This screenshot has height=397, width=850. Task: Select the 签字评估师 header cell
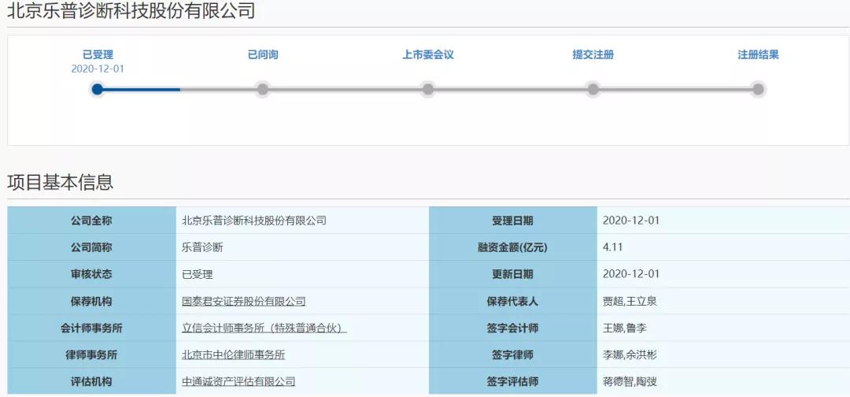pyautogui.click(x=513, y=381)
